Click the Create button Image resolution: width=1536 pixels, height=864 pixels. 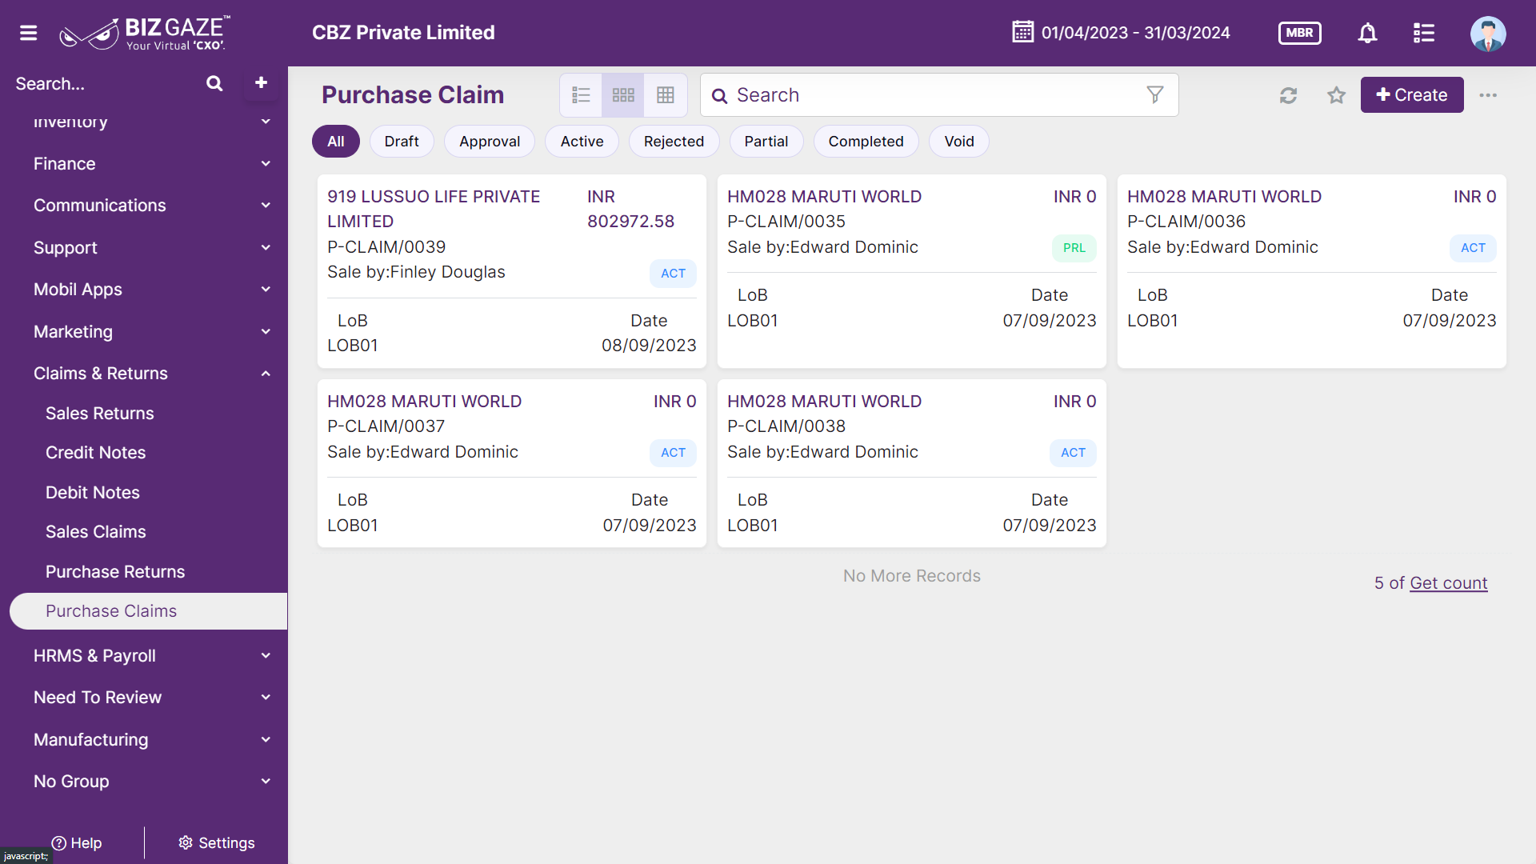coord(1412,95)
